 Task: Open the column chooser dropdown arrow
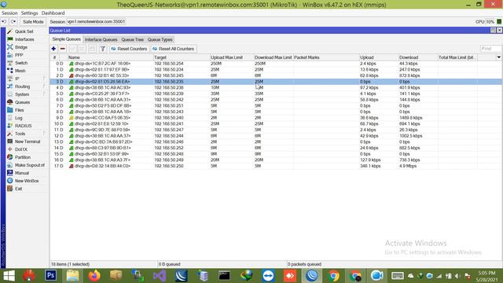[499, 57]
